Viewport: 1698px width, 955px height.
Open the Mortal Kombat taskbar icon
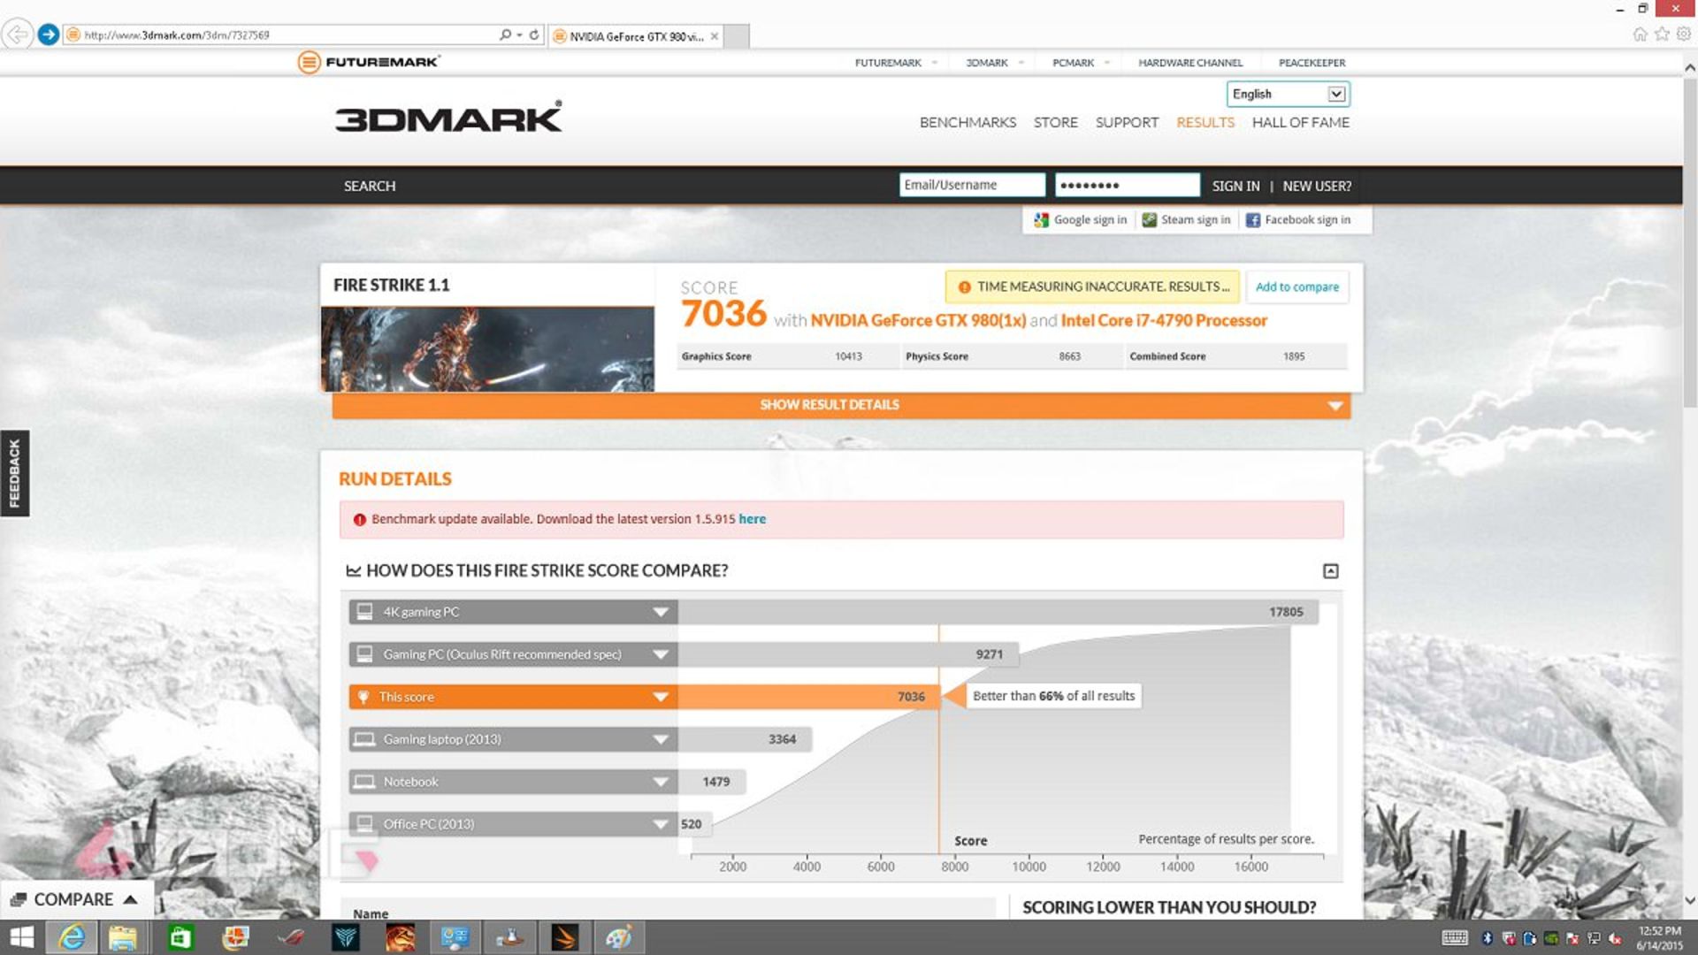[x=401, y=937]
